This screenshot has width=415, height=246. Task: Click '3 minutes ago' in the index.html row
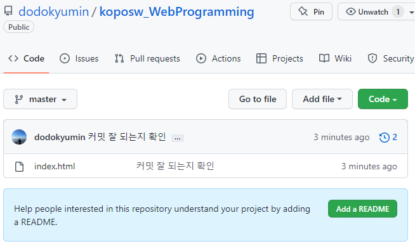[369, 166]
